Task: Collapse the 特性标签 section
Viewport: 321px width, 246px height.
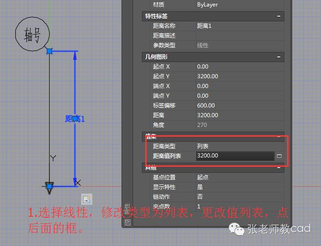Action: [x=279, y=16]
